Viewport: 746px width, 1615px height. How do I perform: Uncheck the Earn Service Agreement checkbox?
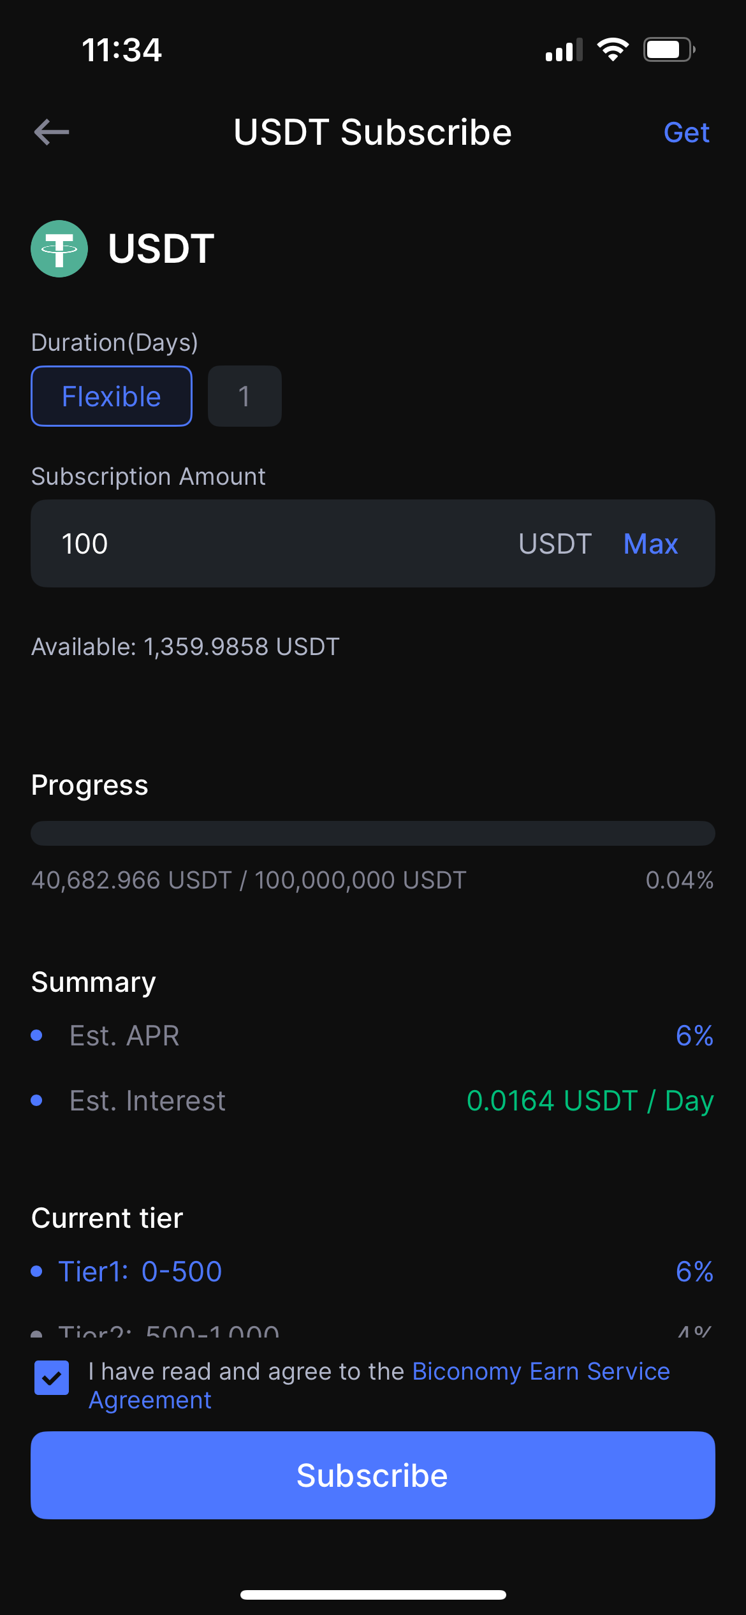tap(52, 1378)
